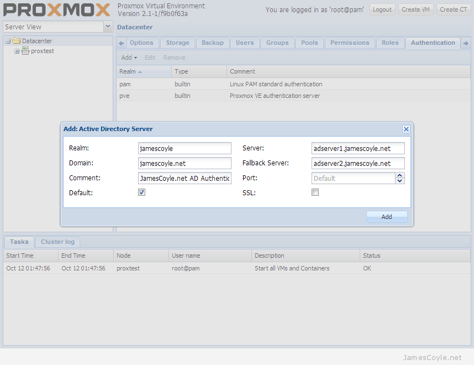The width and height of the screenshot is (474, 365).
Task: Open the Permissions tab
Action: (x=350, y=43)
